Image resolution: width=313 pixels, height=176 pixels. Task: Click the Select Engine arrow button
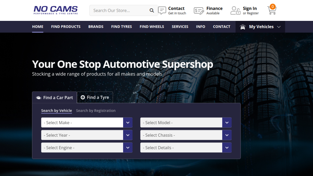[x=128, y=148]
